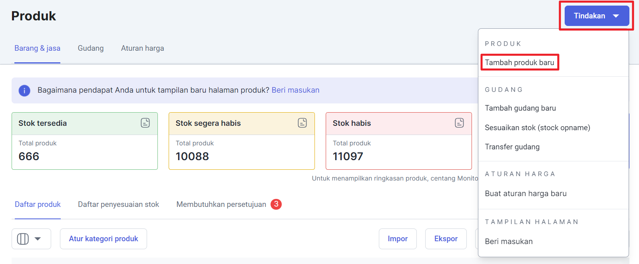639x264 pixels.
Task: Click the Impor button
Action: tap(398, 239)
